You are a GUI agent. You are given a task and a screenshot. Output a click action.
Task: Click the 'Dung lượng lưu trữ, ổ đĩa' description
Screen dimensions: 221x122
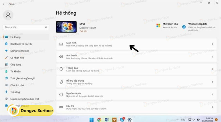click(x=86, y=109)
